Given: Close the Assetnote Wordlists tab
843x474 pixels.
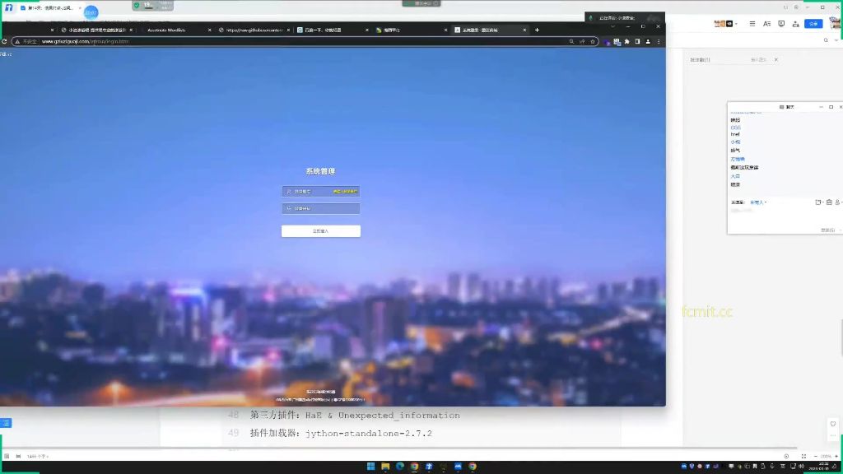Looking at the screenshot, I should coord(209,30).
